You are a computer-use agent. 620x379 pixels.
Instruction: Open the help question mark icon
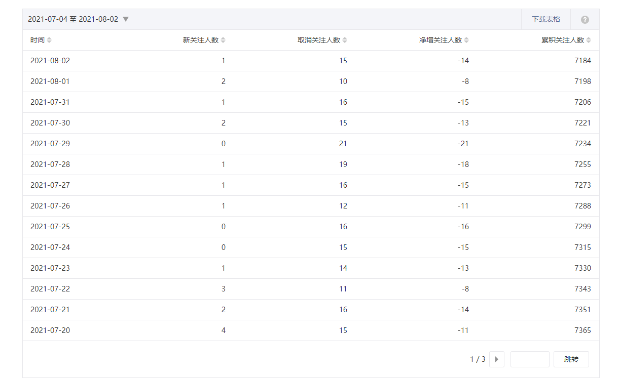(x=585, y=20)
